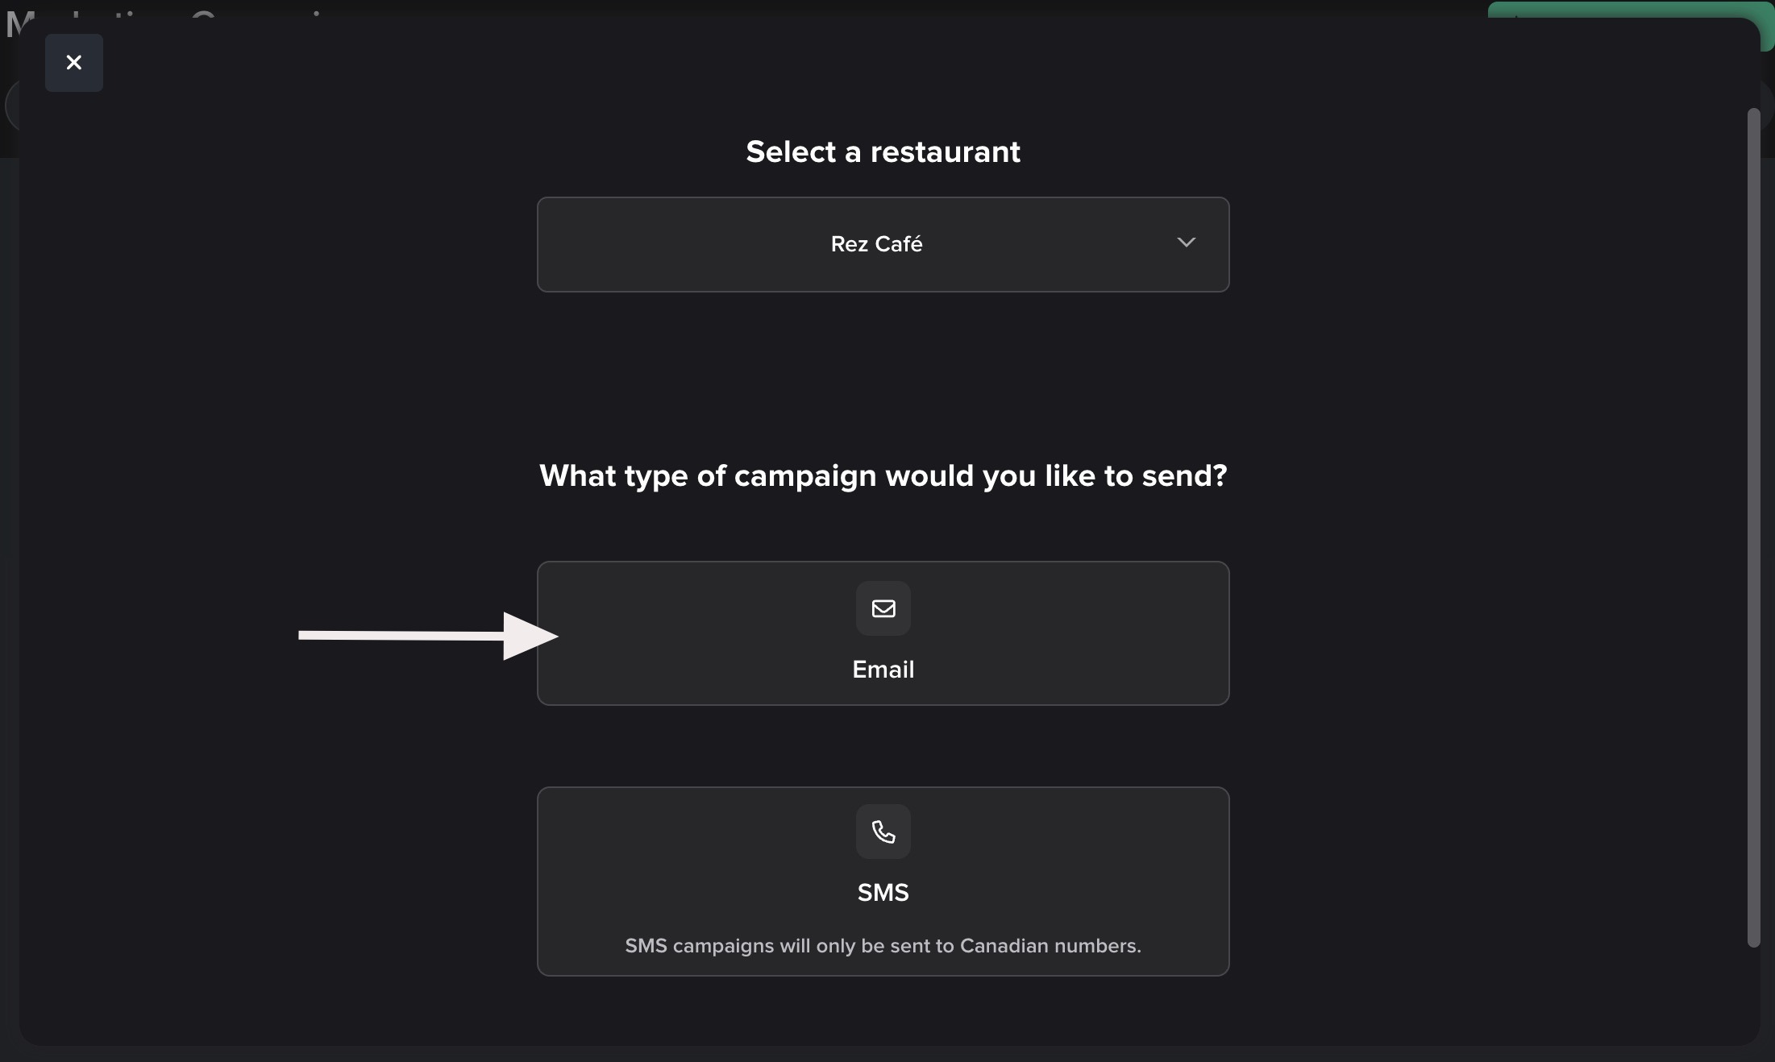The width and height of the screenshot is (1775, 1062).
Task: Click the rounded element at the left edge
Action: point(10,106)
